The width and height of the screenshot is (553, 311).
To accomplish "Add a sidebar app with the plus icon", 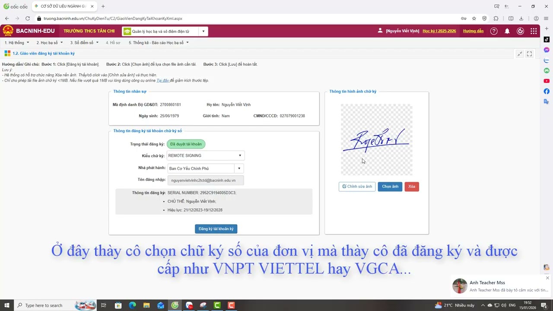I will click(547, 29).
